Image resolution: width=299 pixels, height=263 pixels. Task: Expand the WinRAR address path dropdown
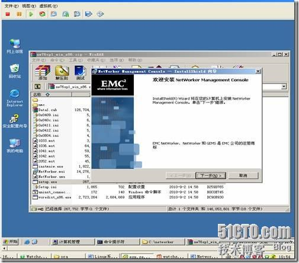pyautogui.click(x=284, y=86)
